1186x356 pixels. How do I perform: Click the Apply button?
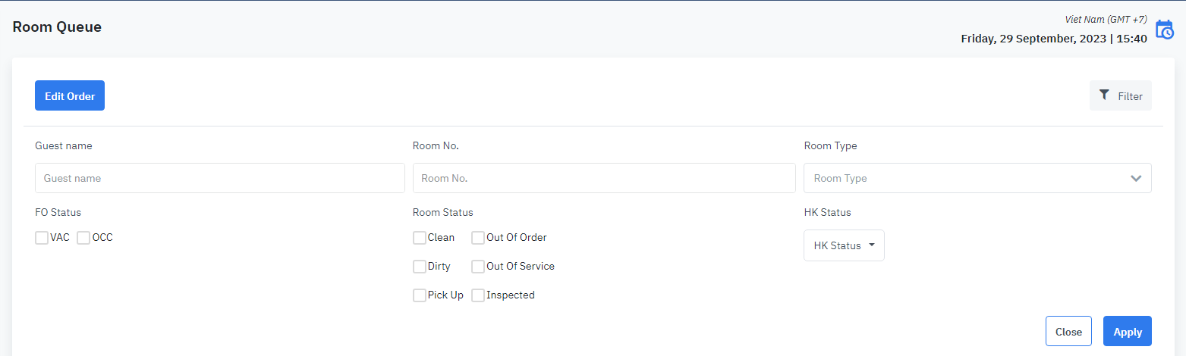coord(1127,332)
